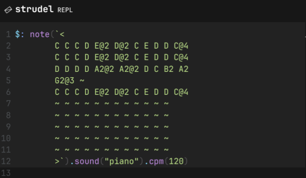Click the $: pattern prefix

[20, 34]
